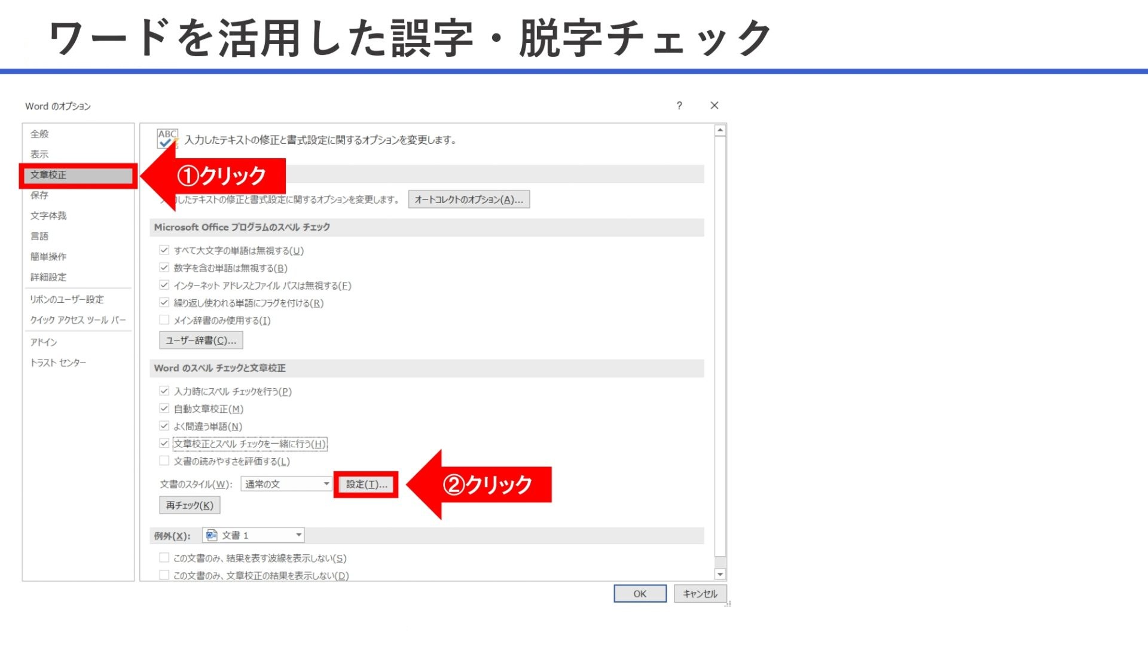Click the 設定(T)... button
1148x645 pixels.
tap(367, 484)
